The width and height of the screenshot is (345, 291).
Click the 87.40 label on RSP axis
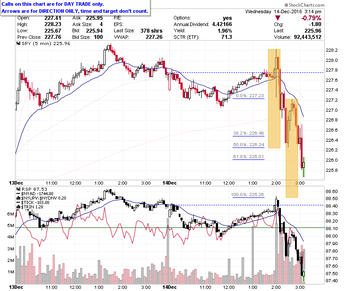coord(332,281)
